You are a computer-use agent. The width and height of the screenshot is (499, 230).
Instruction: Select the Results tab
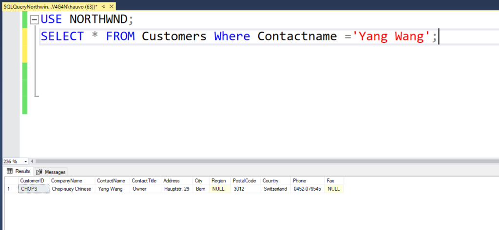19,172
